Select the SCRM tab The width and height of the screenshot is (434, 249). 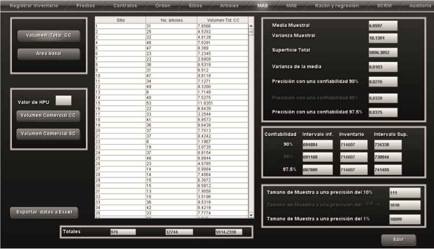click(384, 6)
